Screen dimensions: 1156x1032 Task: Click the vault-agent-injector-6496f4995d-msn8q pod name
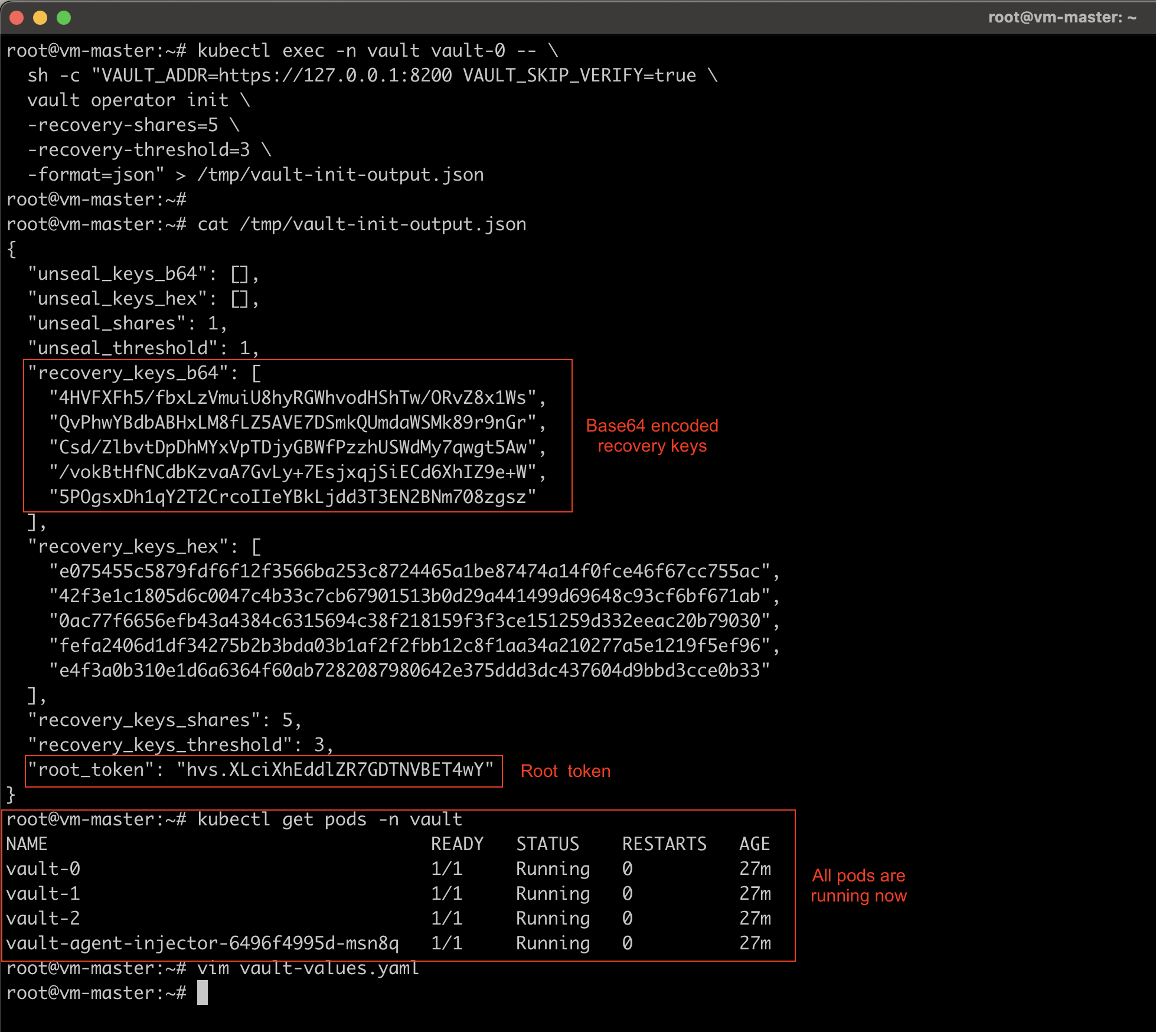[203, 943]
